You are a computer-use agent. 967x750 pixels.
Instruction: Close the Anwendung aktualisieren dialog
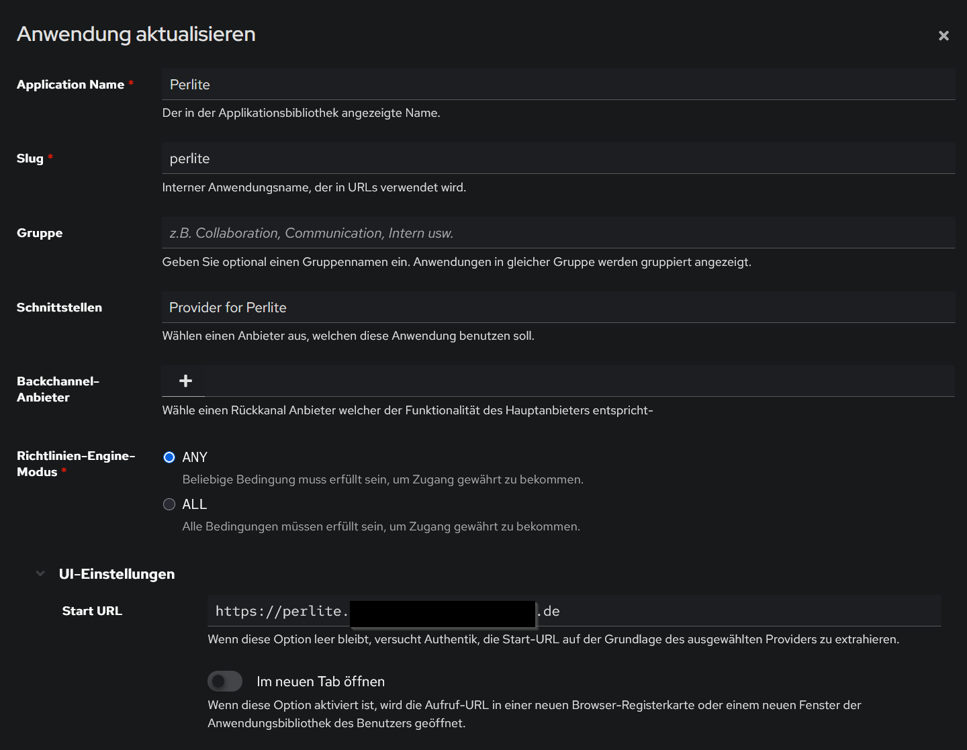tap(943, 36)
